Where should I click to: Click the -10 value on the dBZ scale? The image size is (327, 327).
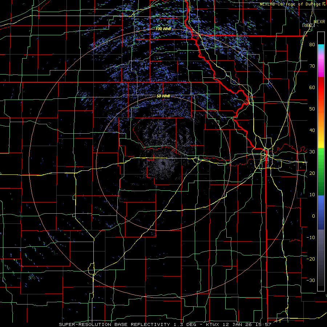[311, 237]
